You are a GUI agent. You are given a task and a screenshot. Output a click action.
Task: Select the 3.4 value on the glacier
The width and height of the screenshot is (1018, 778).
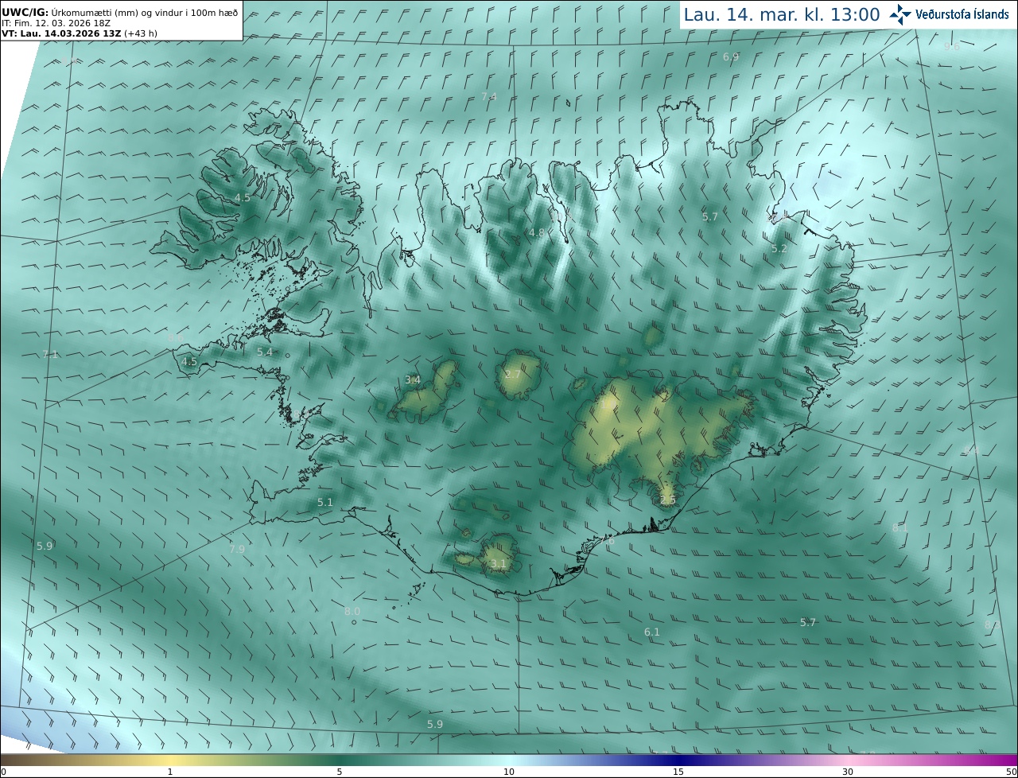pos(413,379)
